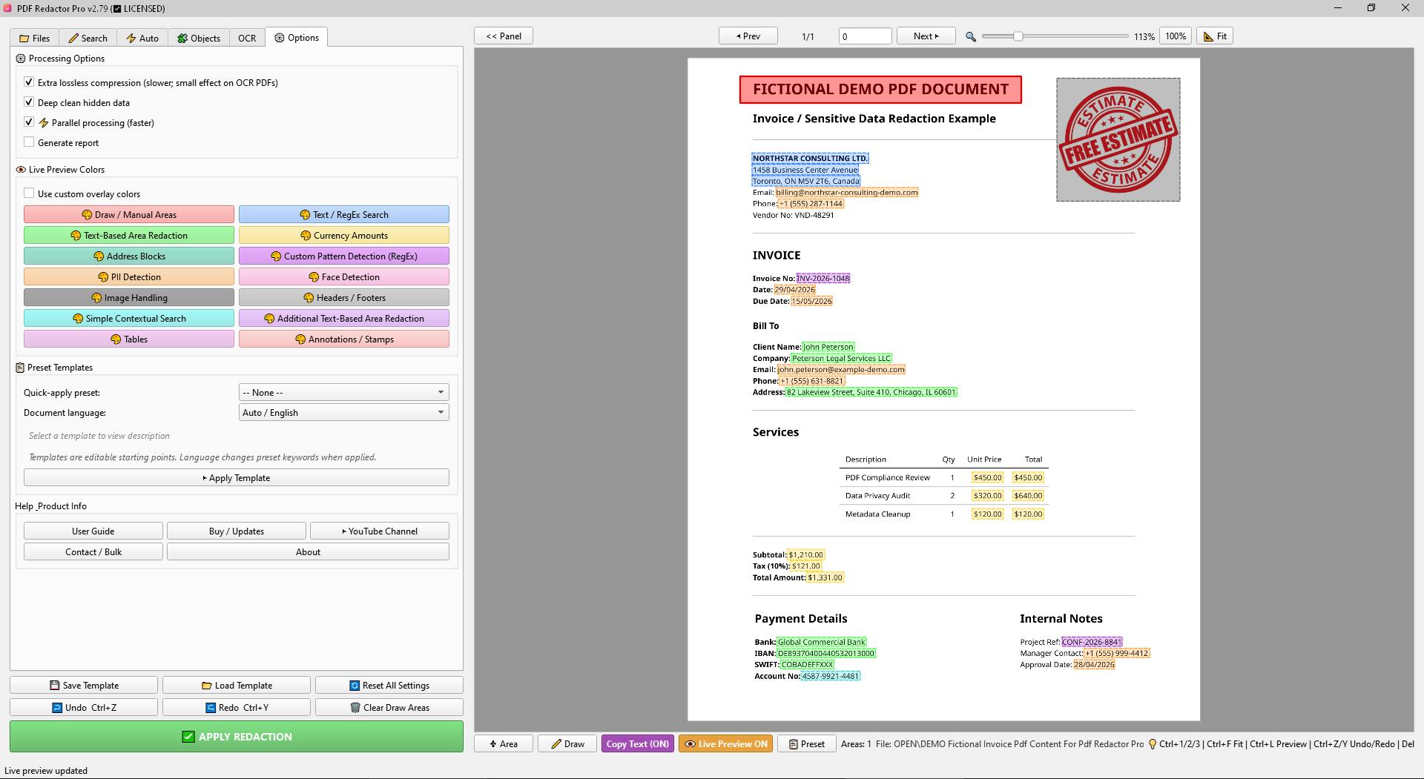Redo the last undone action

(237, 708)
